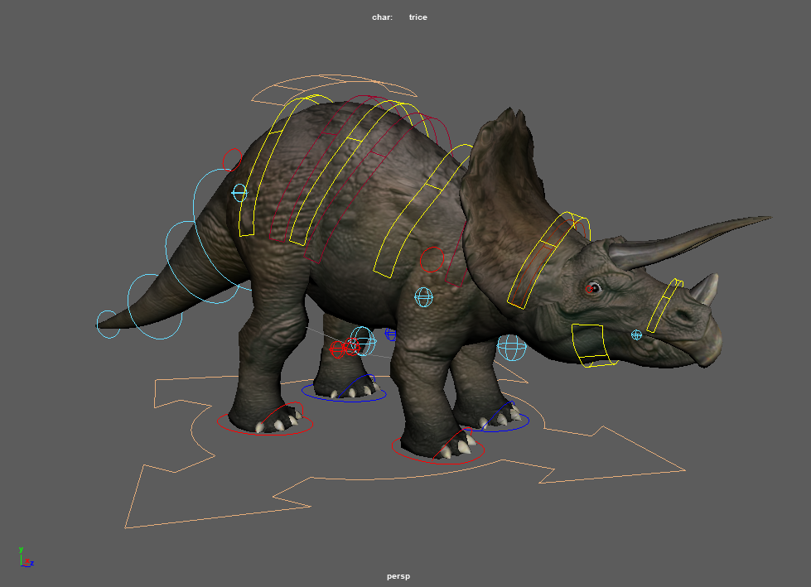The width and height of the screenshot is (811, 587).
Task: Select cyan sphere on the front shoulder
Action: click(423, 297)
